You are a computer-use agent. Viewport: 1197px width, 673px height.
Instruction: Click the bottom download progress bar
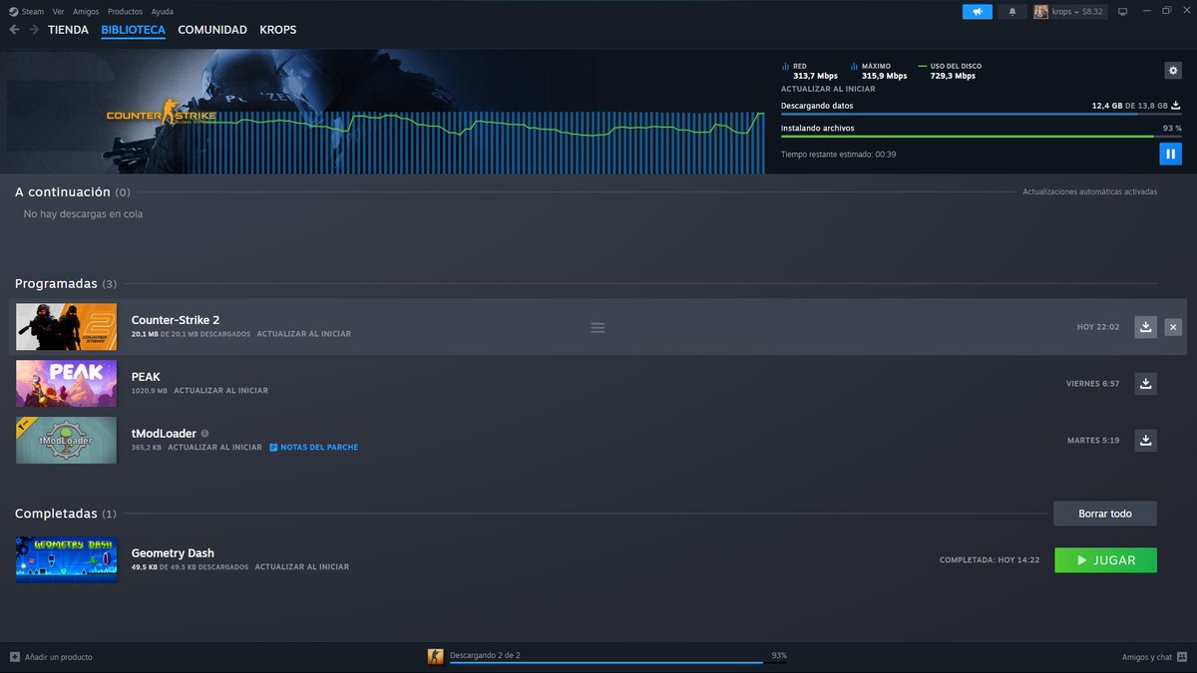click(x=617, y=663)
